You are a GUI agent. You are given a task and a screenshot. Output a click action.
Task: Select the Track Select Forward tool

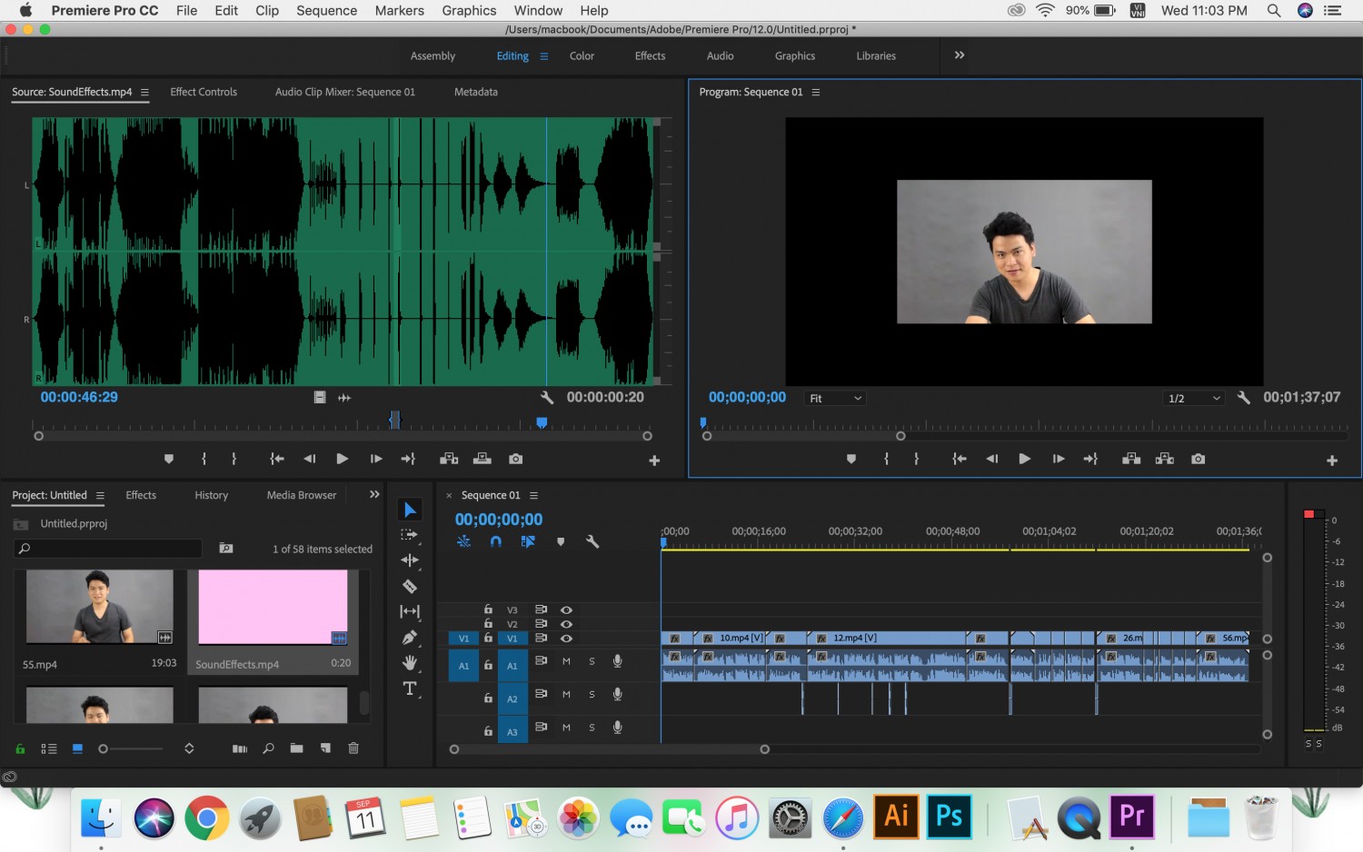(410, 535)
